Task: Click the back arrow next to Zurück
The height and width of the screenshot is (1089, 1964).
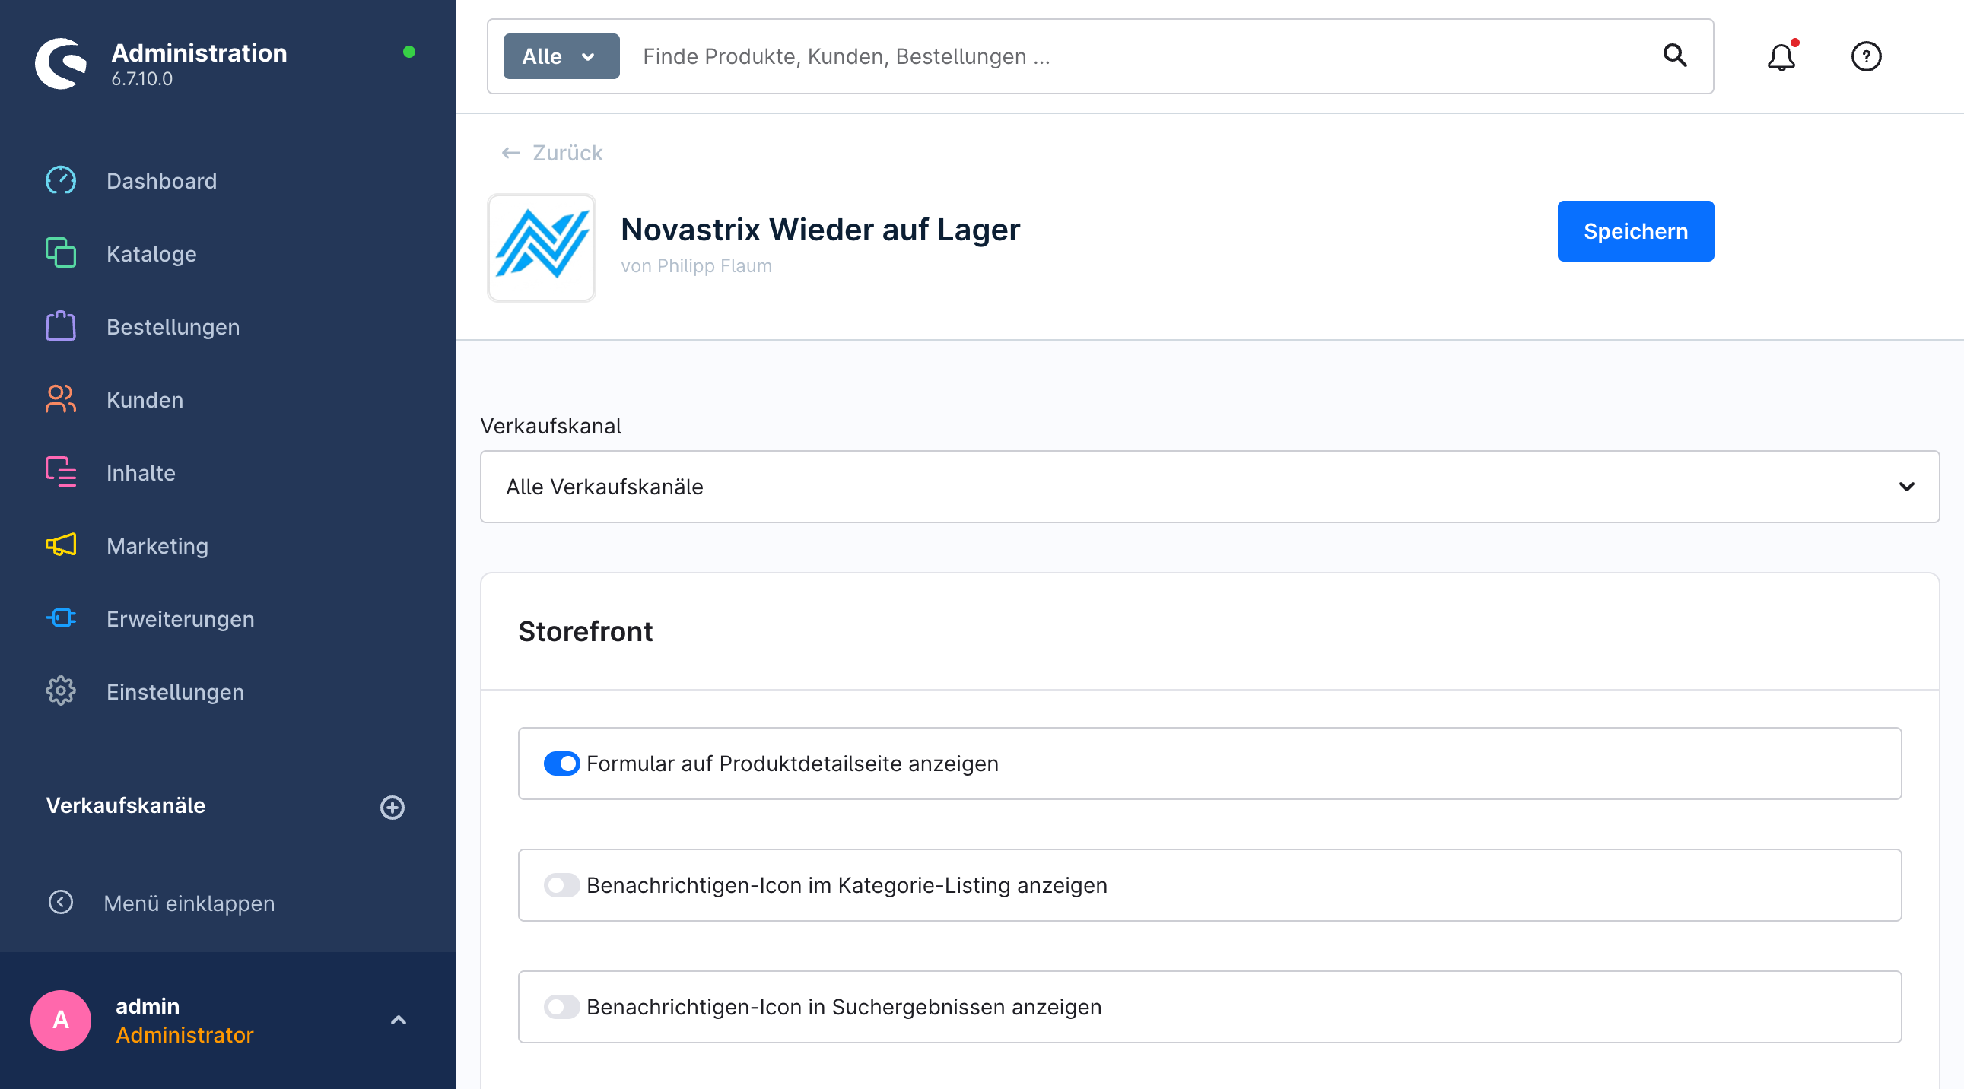Action: (511, 153)
